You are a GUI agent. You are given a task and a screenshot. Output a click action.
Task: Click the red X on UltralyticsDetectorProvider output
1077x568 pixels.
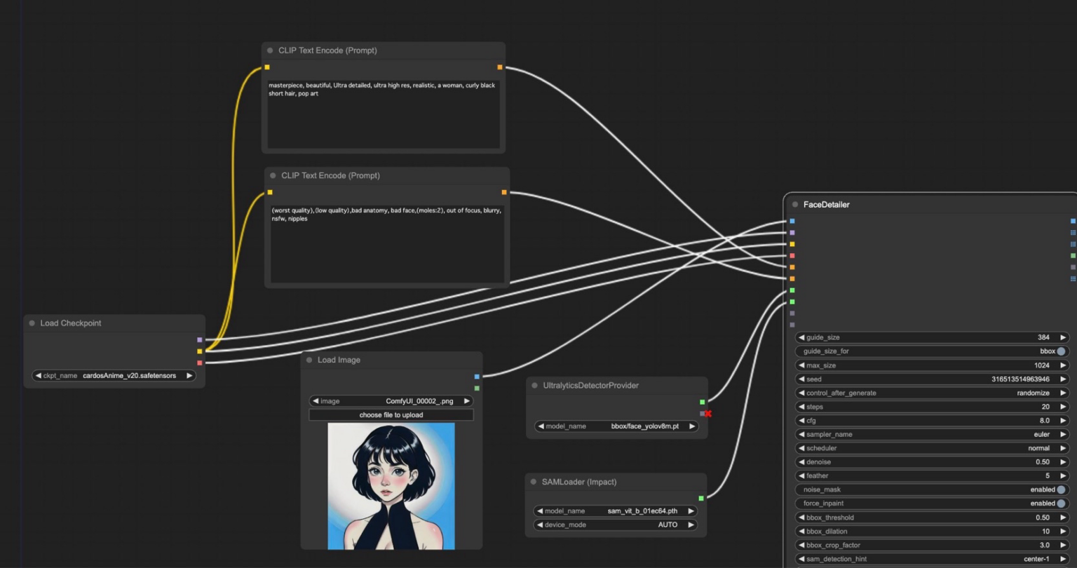pyautogui.click(x=707, y=414)
